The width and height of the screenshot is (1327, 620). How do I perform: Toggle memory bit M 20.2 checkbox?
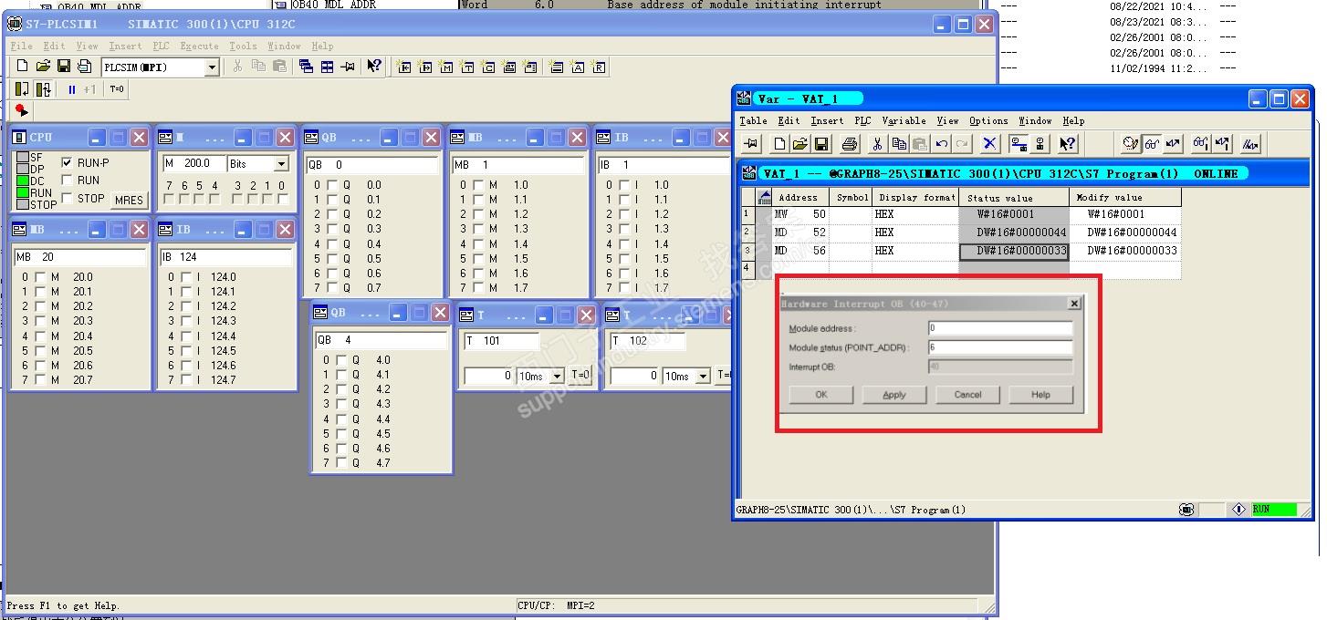point(40,306)
